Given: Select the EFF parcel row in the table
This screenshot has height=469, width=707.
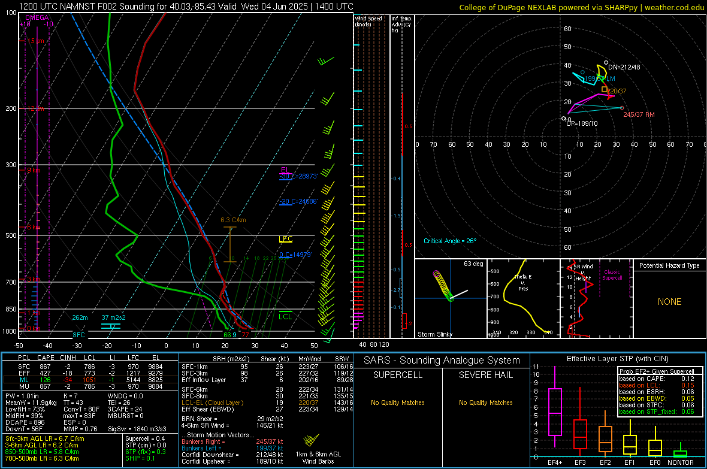Looking at the screenshot, I should pos(90,373).
